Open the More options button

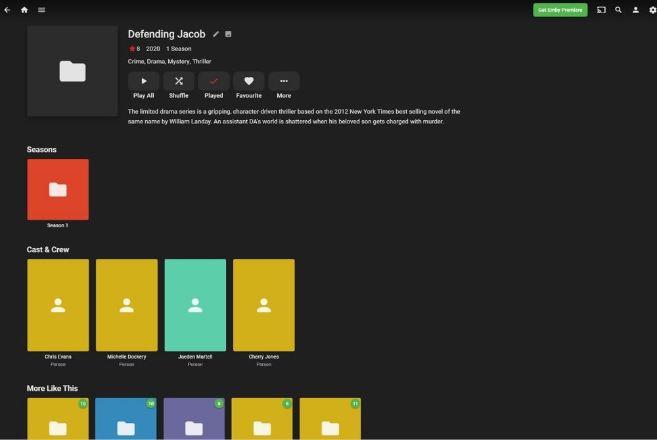[284, 81]
